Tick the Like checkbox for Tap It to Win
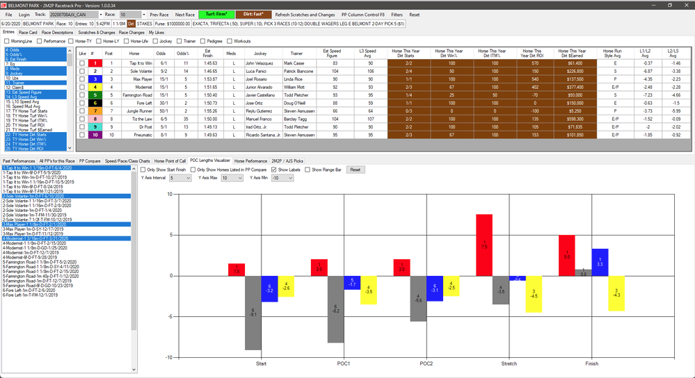This screenshot has height=378, width=695. pyautogui.click(x=82, y=63)
